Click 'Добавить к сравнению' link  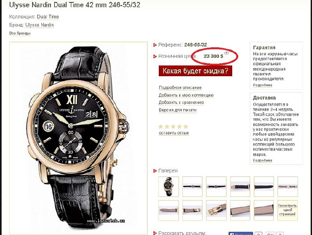pos(181,102)
